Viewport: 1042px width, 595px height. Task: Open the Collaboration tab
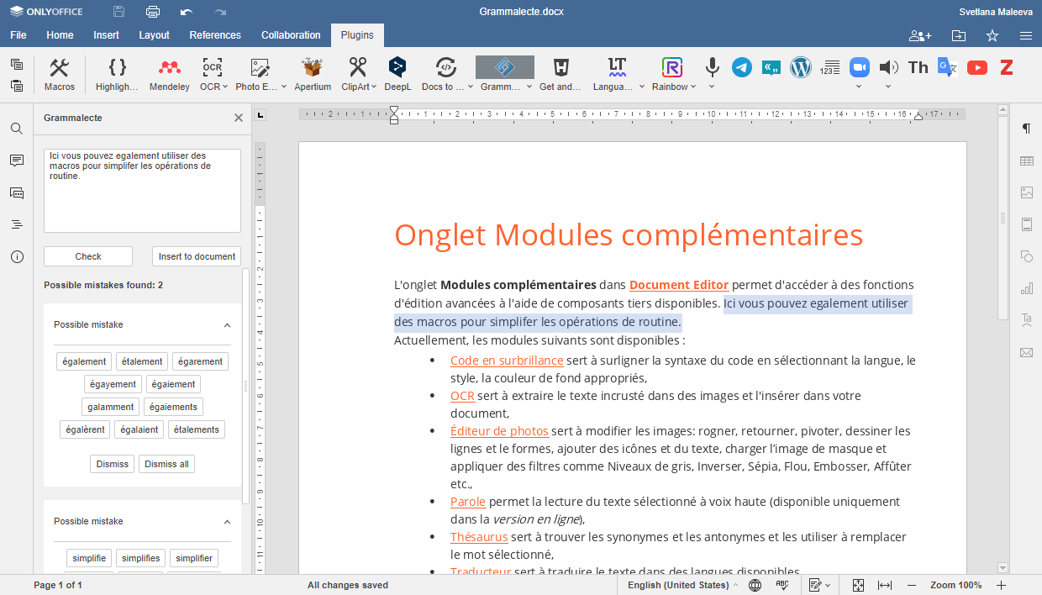point(291,35)
